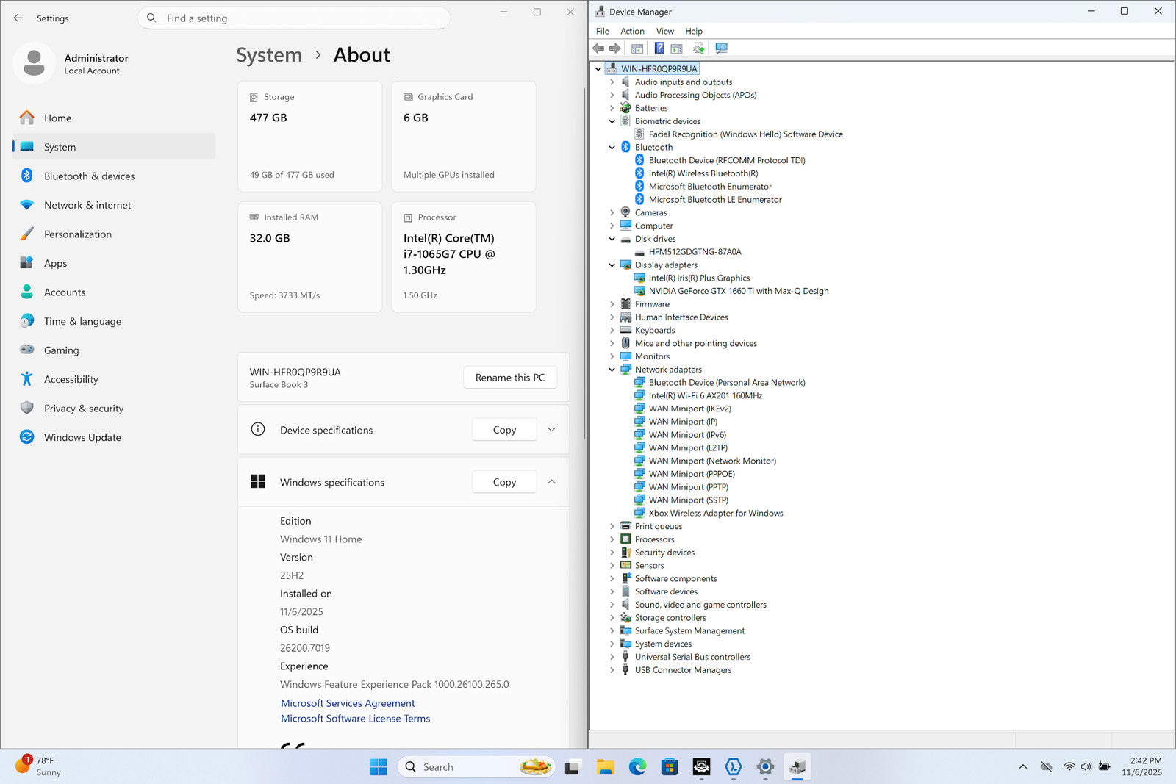
Task: Select NVIDIA GeForce GTX 1660 Ti display adapter
Action: point(738,291)
